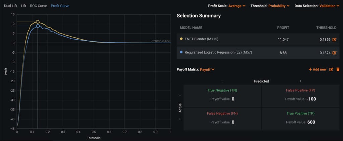Click the Predicted axis header of matrix
Viewport: 343px width, 141px height.
coord(261,81)
